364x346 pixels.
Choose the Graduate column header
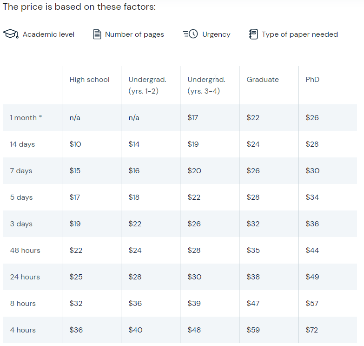263,80
